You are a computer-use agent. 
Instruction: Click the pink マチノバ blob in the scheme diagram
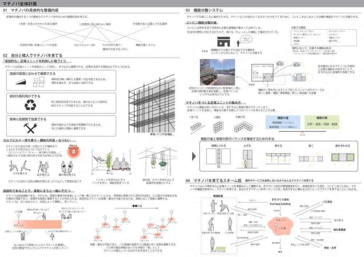(281, 225)
